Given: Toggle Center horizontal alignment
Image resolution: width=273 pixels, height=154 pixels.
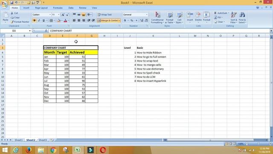Looking at the screenshot, I should [79, 21].
